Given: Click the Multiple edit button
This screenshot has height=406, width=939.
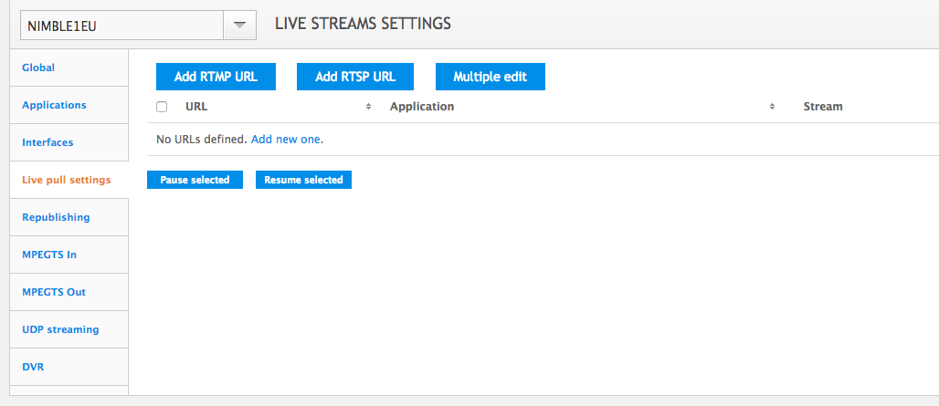Looking at the screenshot, I should (490, 77).
